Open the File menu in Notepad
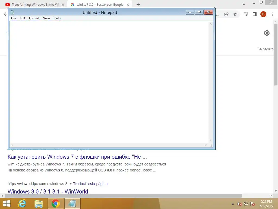 click(14, 18)
